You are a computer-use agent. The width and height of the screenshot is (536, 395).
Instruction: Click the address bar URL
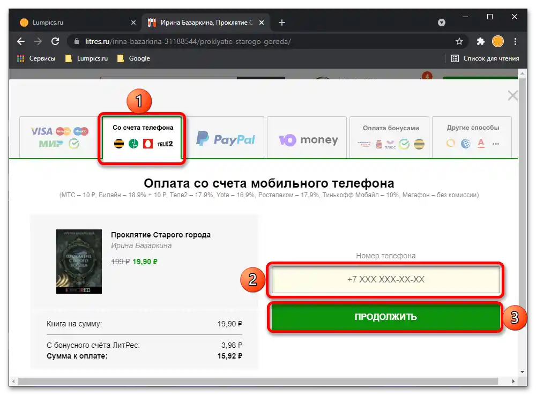[188, 41]
